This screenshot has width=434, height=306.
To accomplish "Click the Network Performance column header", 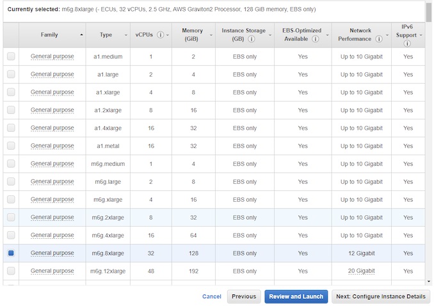I will (360, 35).
